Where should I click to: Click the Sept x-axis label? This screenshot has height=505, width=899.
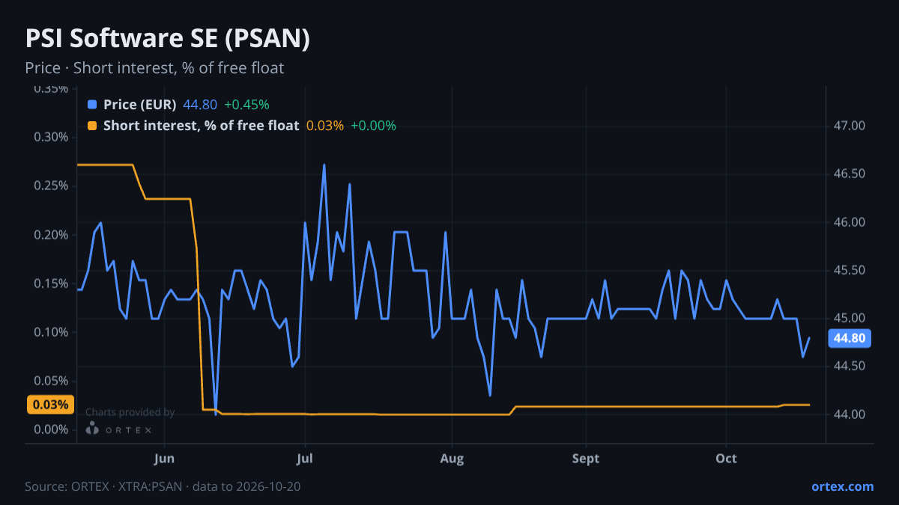click(x=586, y=459)
